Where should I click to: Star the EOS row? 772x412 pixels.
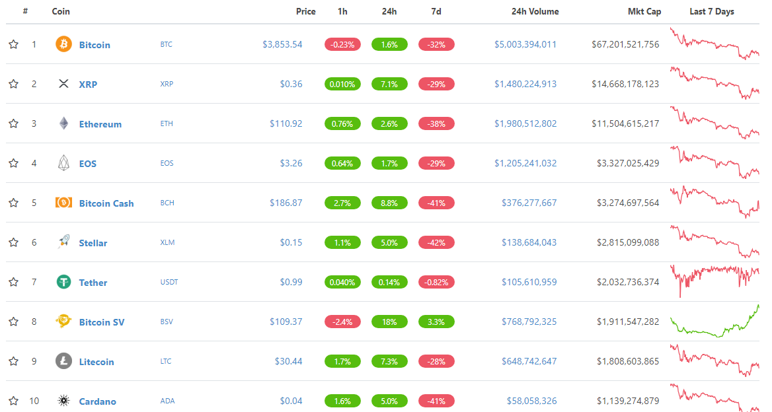point(14,162)
